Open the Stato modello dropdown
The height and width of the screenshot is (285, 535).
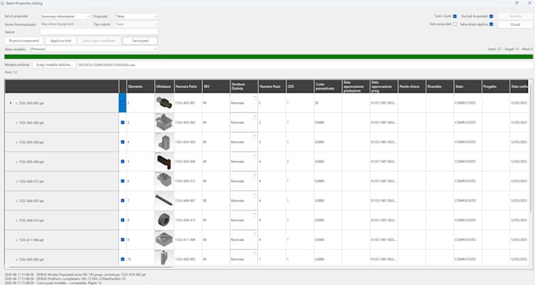pos(93,49)
